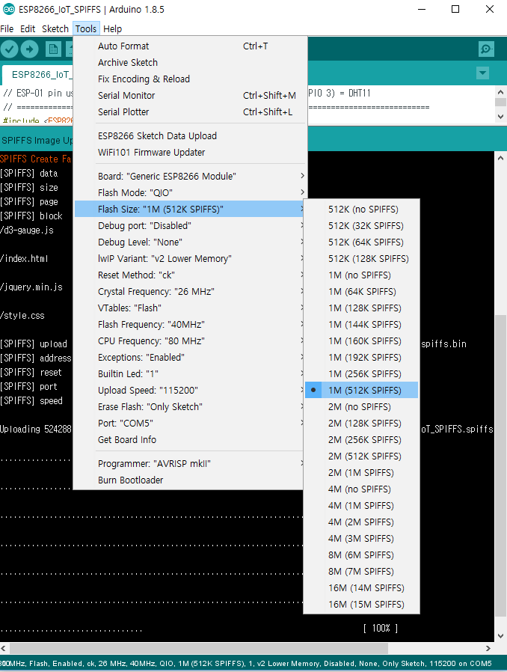Expand the Flash Frequency submenu

coord(190,325)
